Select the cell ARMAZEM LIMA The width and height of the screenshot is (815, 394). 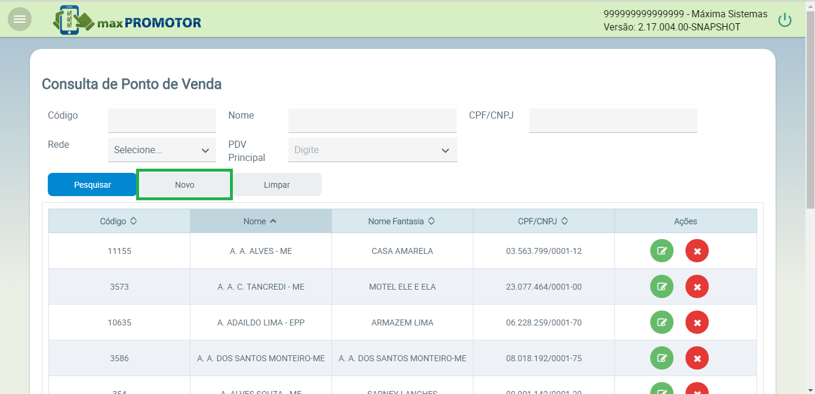click(402, 322)
